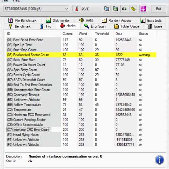Click the purple download arrow icon

click(143, 9)
